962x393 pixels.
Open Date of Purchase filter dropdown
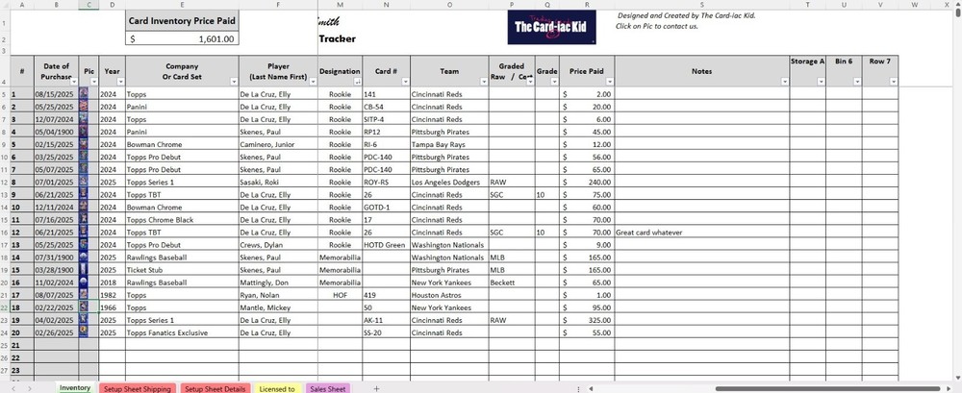(74, 82)
